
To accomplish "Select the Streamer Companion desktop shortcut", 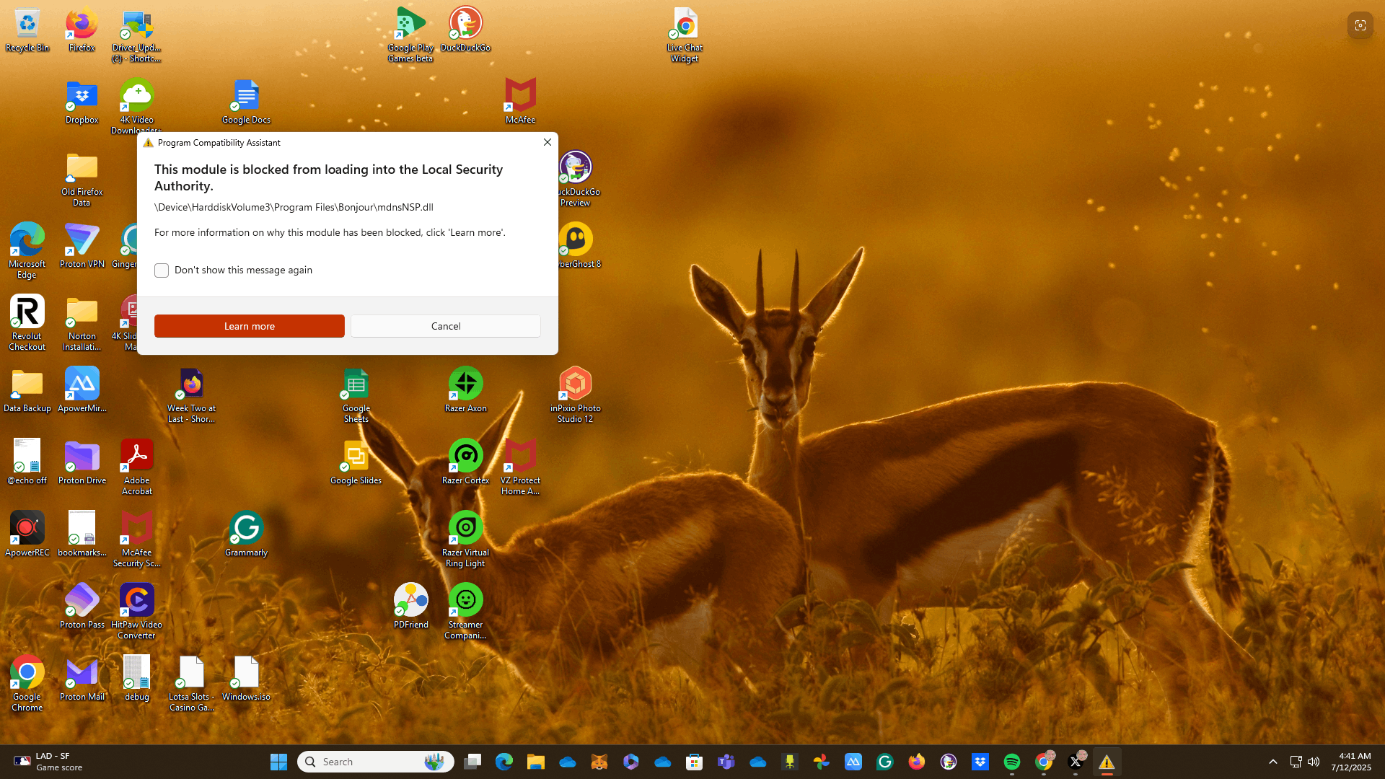I will (x=465, y=611).
